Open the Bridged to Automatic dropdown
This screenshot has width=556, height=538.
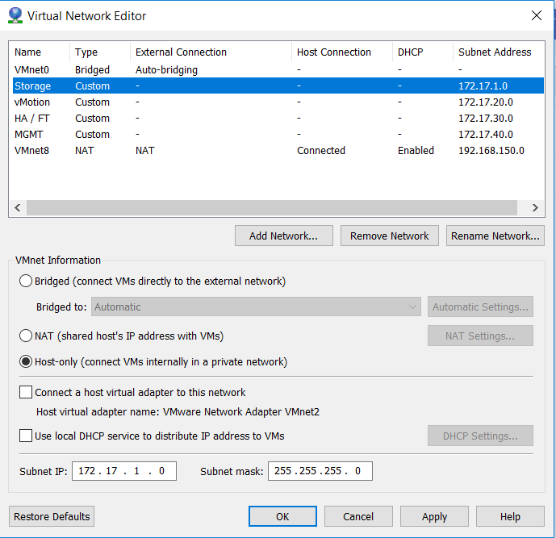pos(256,307)
